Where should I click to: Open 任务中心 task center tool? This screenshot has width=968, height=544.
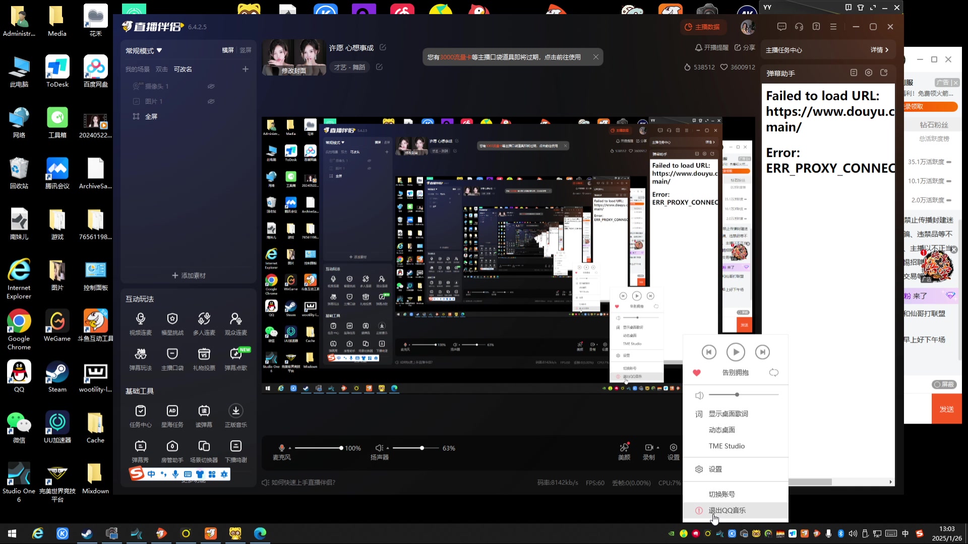point(141,416)
